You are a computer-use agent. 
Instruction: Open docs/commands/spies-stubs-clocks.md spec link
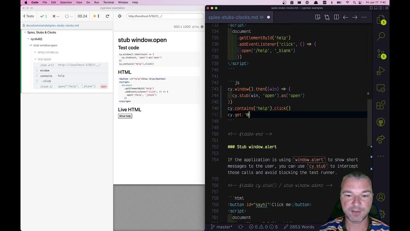pos(52,25)
